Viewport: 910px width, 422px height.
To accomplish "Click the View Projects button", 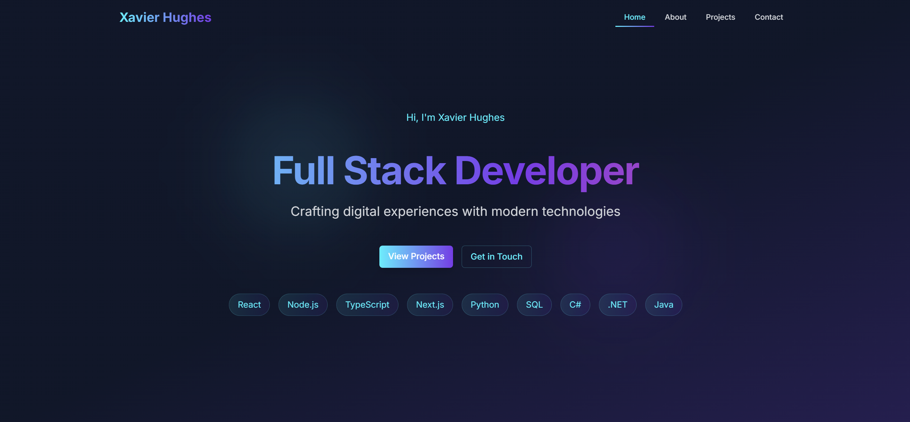I will tap(416, 256).
